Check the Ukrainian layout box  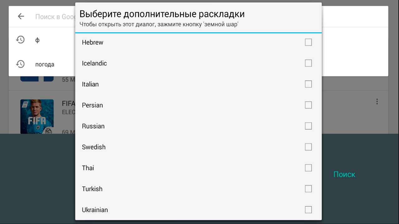pos(308,210)
